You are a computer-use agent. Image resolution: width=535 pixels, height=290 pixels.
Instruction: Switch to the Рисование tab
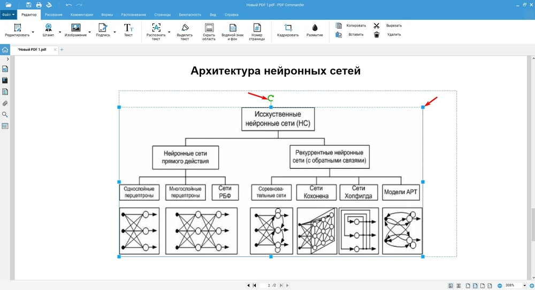[x=53, y=15]
